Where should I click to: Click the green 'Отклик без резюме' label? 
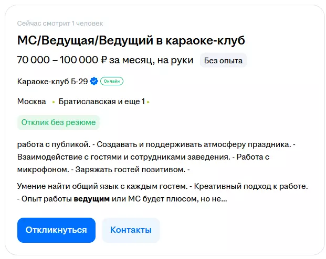pyautogui.click(x=58, y=122)
